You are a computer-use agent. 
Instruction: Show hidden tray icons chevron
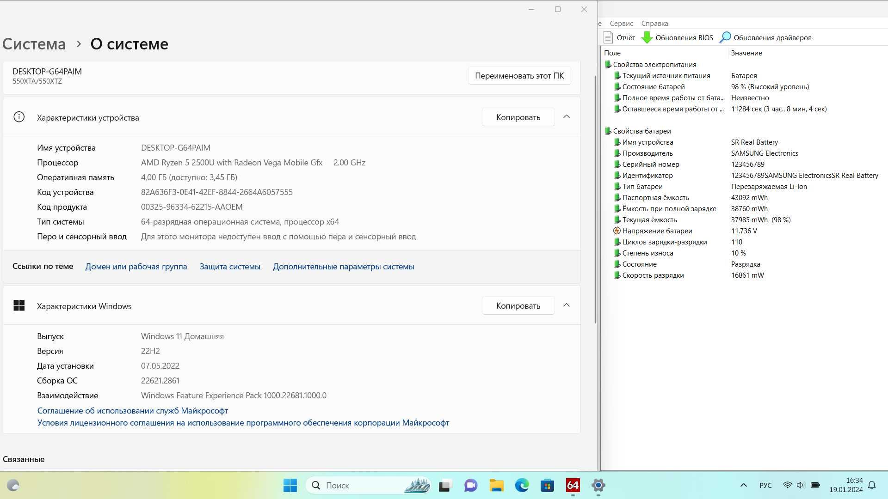[x=744, y=485]
